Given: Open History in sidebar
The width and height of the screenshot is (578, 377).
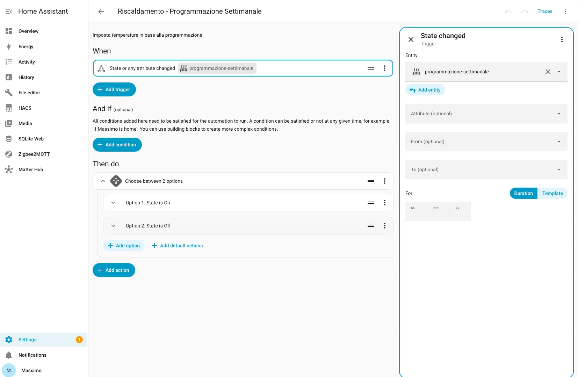Looking at the screenshot, I should [44, 77].
